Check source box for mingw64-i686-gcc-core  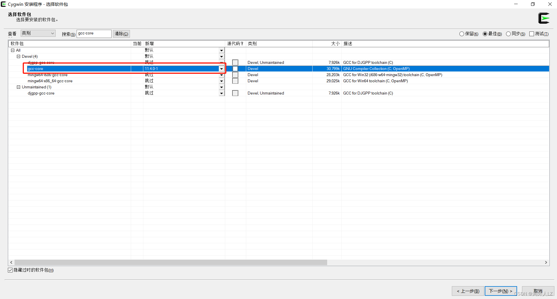[235, 75]
